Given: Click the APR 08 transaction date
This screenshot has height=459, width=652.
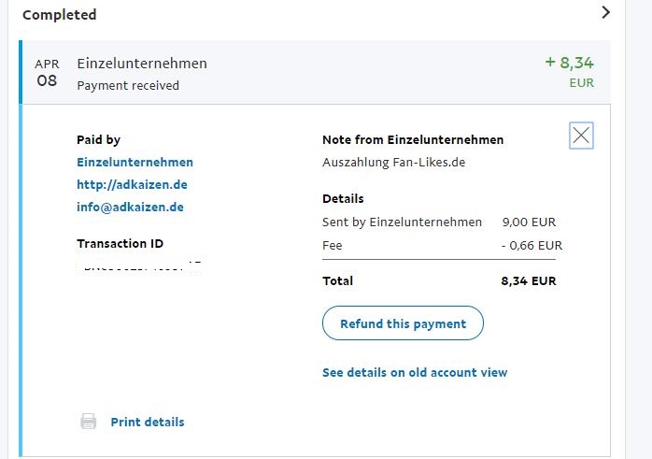Looking at the screenshot, I should coord(47,73).
